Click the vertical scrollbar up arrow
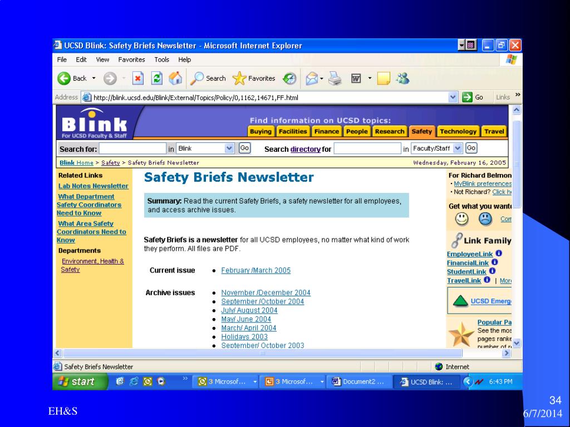The image size is (570, 427). 517,110
